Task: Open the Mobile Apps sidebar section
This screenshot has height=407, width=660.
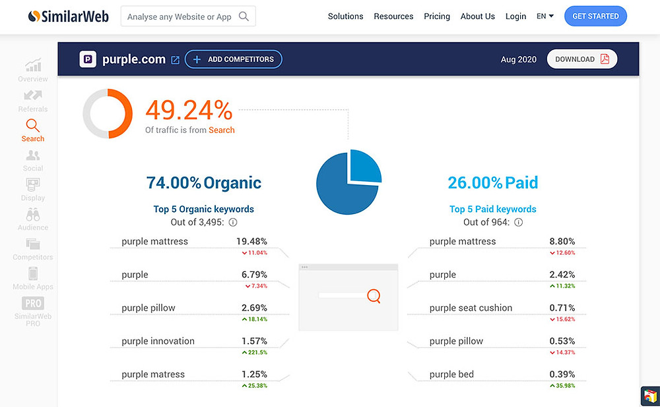Action: coord(33,279)
